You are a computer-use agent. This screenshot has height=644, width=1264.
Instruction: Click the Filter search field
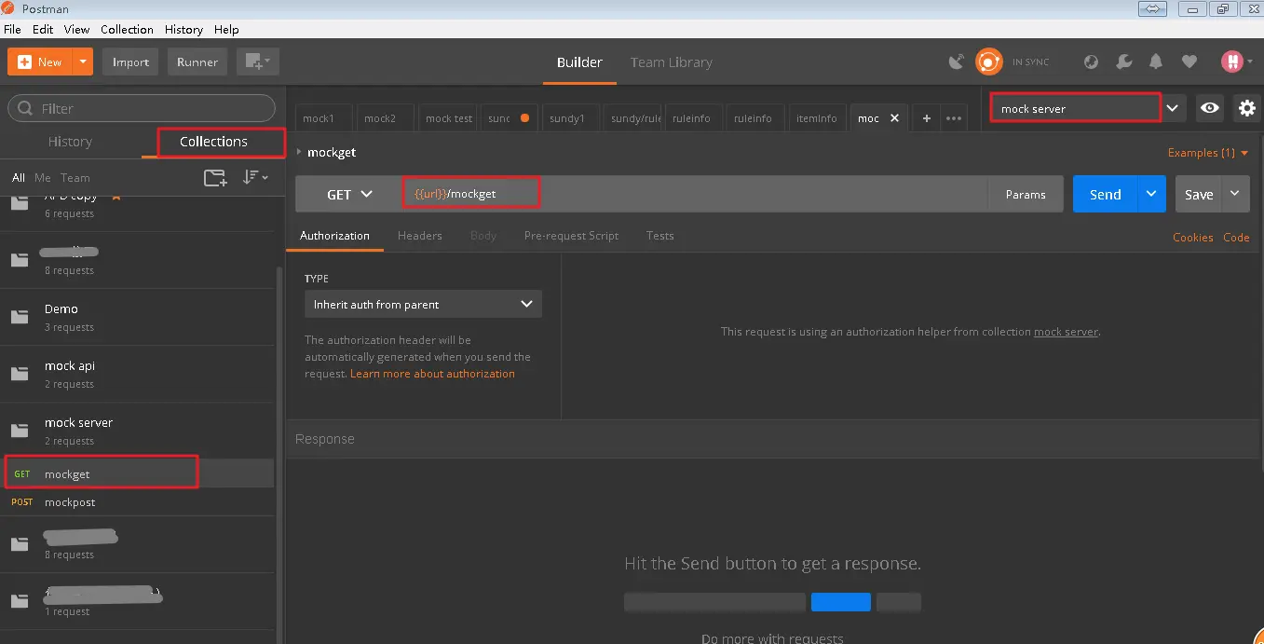click(142, 109)
